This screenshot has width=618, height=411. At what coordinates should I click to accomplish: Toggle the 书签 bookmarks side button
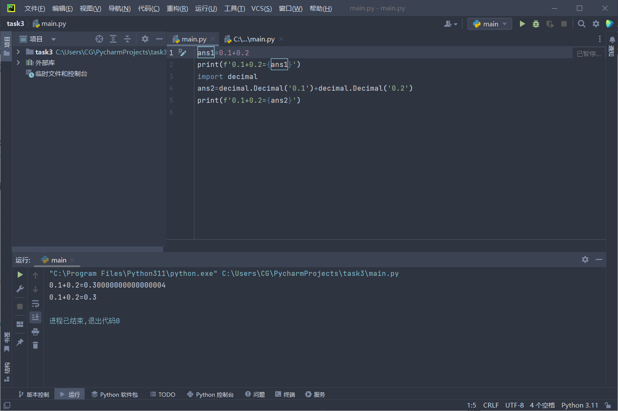click(x=6, y=342)
